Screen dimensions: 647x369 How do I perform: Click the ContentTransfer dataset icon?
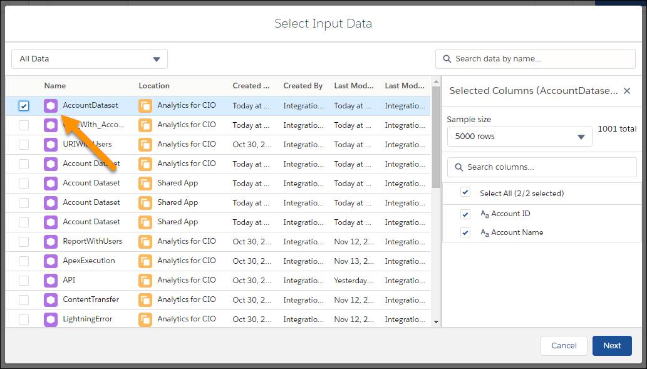(51, 299)
